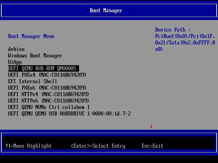The height and width of the screenshot is (163, 218).
Task: Select Windows Boot Manager entry
Action: pyautogui.click(x=35, y=56)
